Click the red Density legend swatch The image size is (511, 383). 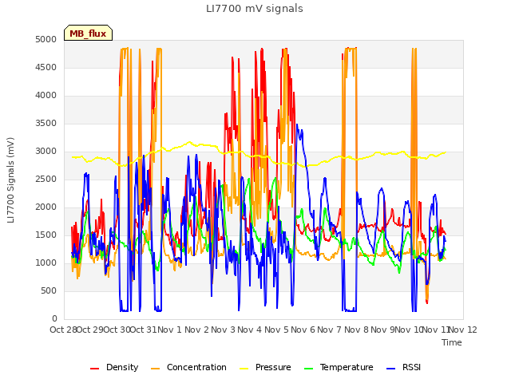[x=94, y=369]
